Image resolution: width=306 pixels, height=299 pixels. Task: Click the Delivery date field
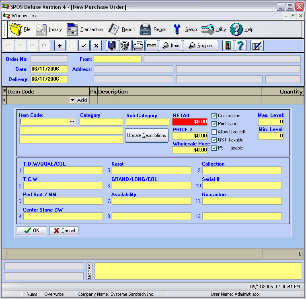tap(49, 79)
